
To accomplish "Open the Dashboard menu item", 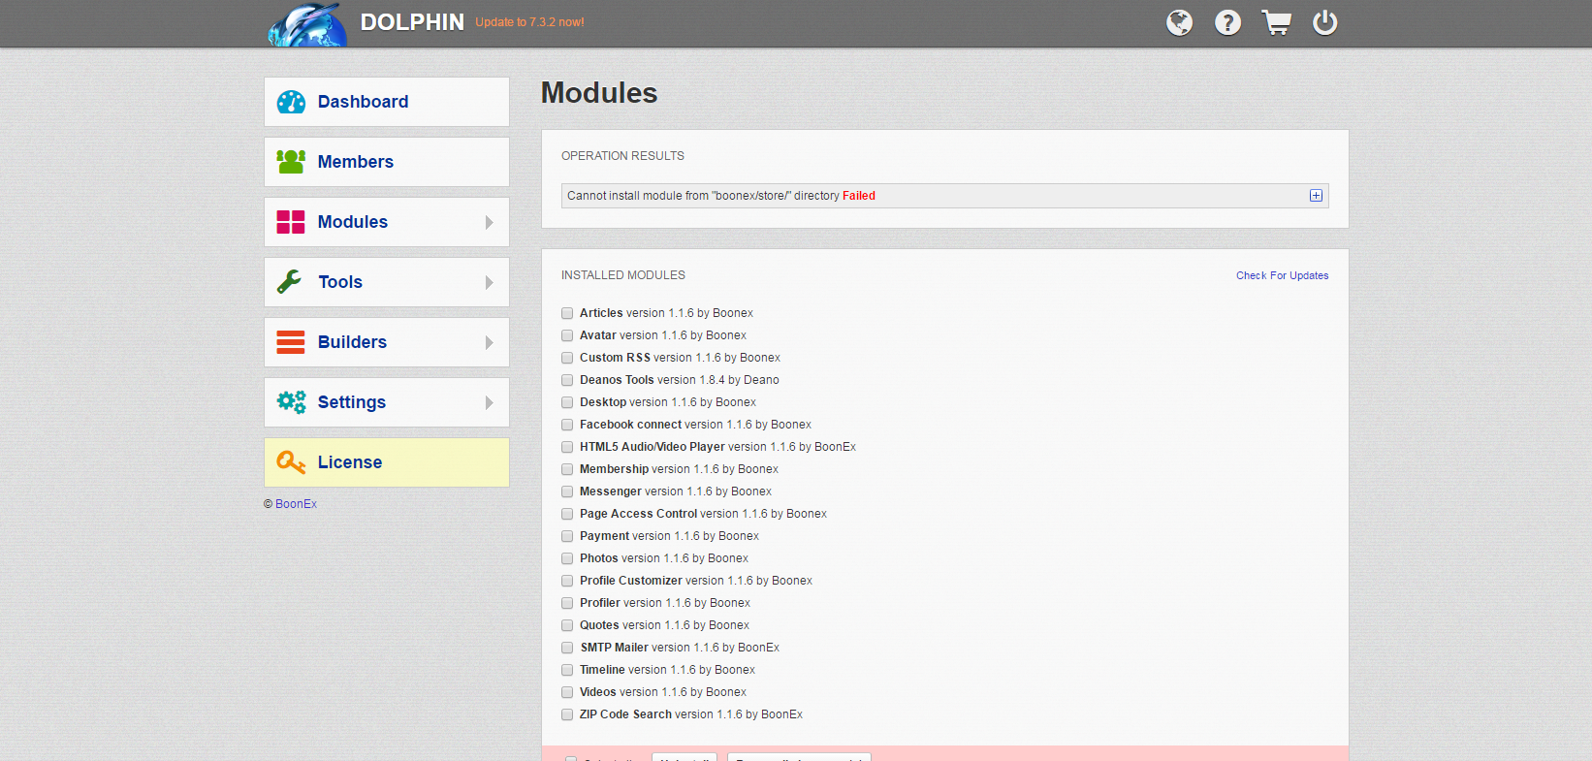I will click(x=387, y=102).
